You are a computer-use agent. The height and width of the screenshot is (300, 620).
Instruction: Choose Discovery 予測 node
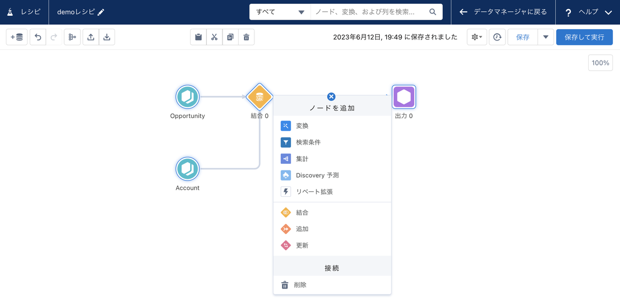click(x=332, y=175)
